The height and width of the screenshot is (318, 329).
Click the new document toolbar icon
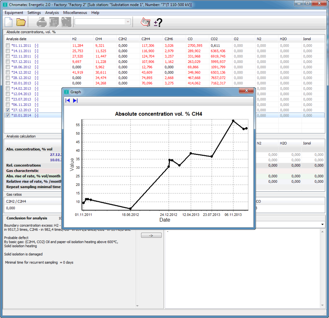click(8, 22)
